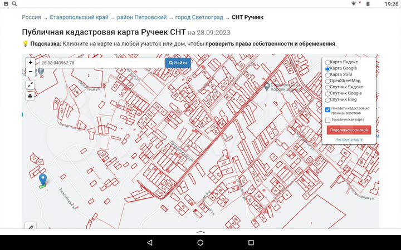This screenshot has height=250, width=401.
Task: Zoom in the map with plus button
Action: click(30, 63)
